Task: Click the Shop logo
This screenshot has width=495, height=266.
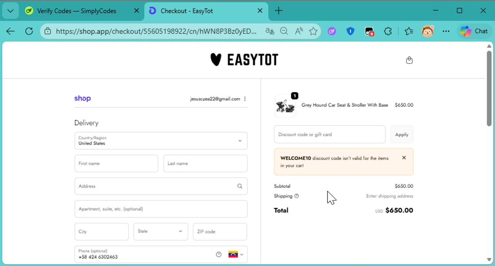Action: coord(82,98)
